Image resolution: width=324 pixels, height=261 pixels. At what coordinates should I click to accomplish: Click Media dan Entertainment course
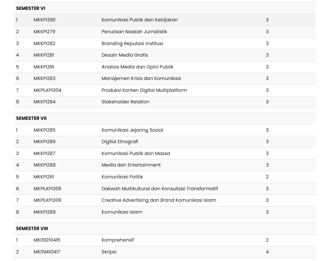[131, 165]
